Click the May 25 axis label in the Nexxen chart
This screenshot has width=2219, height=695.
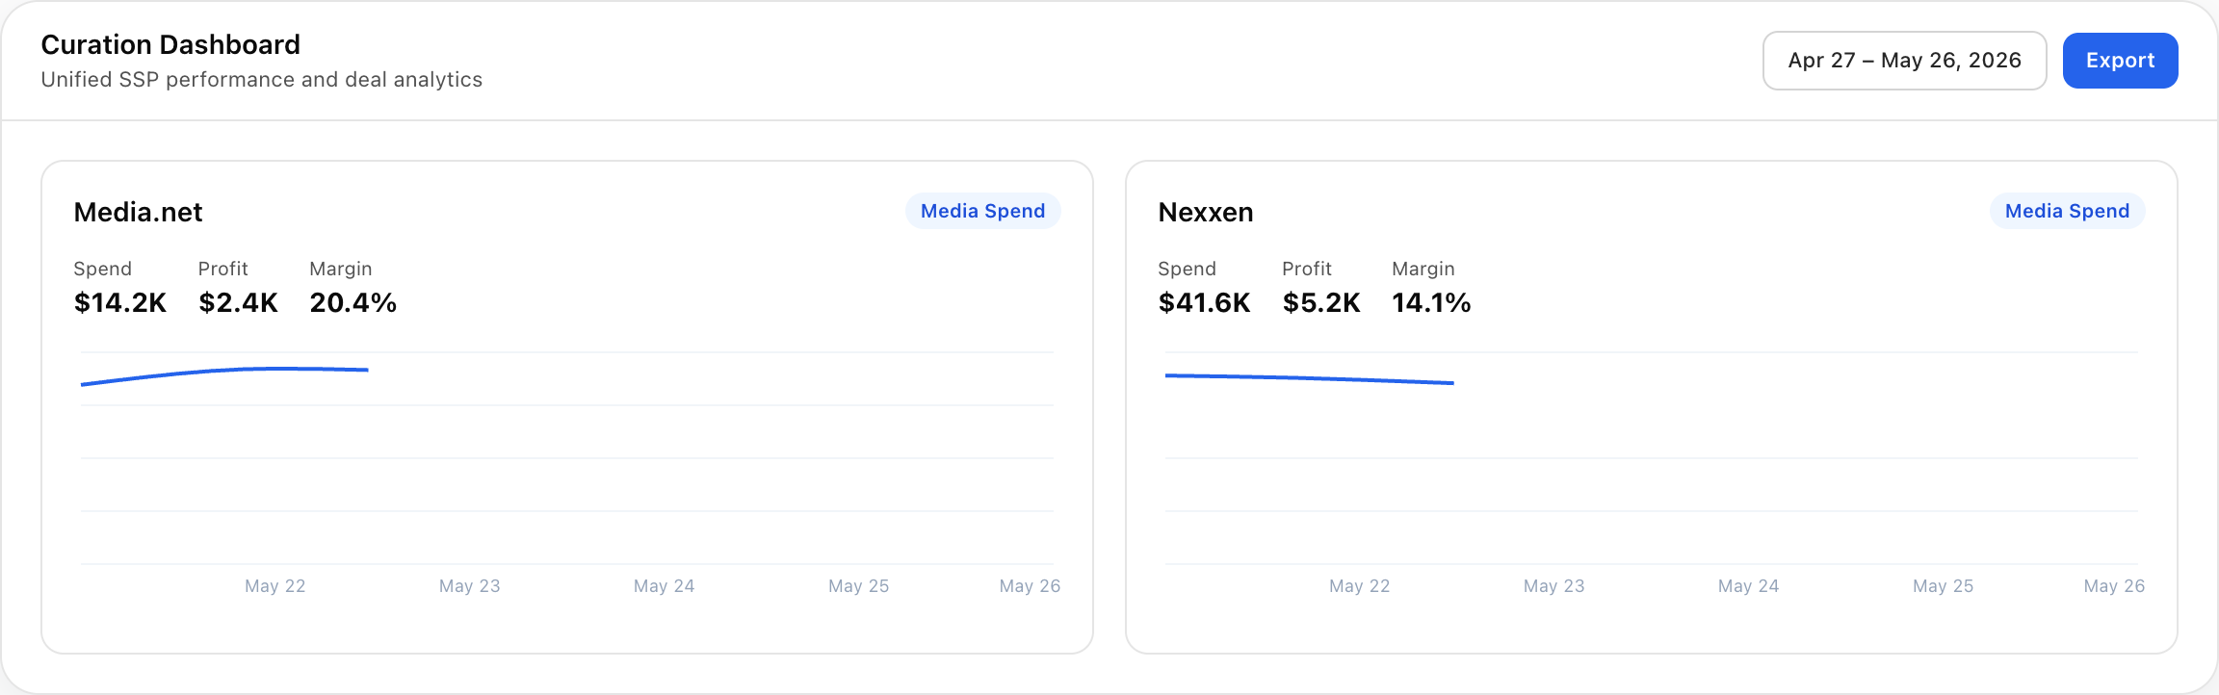[x=1944, y=586]
